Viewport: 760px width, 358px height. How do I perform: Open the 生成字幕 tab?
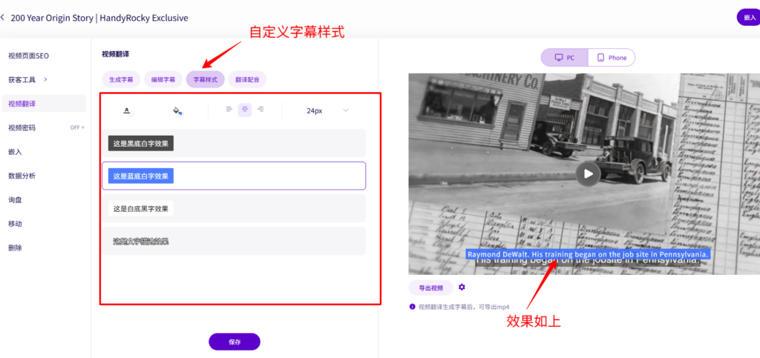pyautogui.click(x=121, y=79)
